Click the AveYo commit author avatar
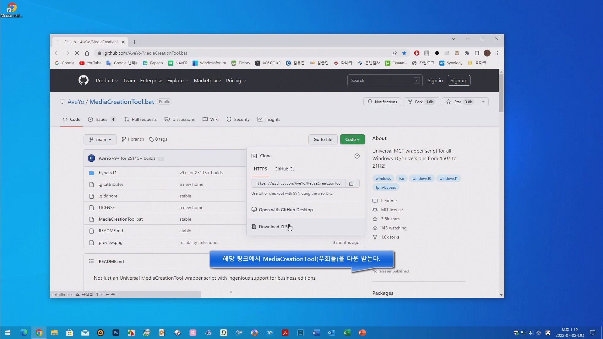Viewport: 603px width, 339px height. click(x=91, y=158)
